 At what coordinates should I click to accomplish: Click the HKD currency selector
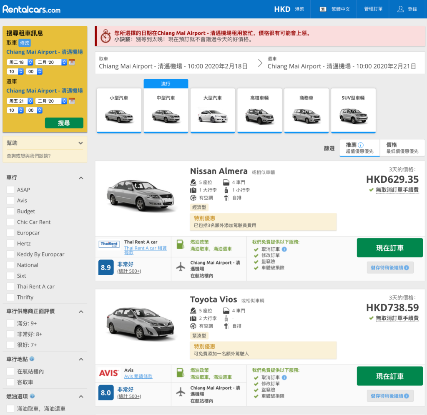pyautogui.click(x=289, y=9)
